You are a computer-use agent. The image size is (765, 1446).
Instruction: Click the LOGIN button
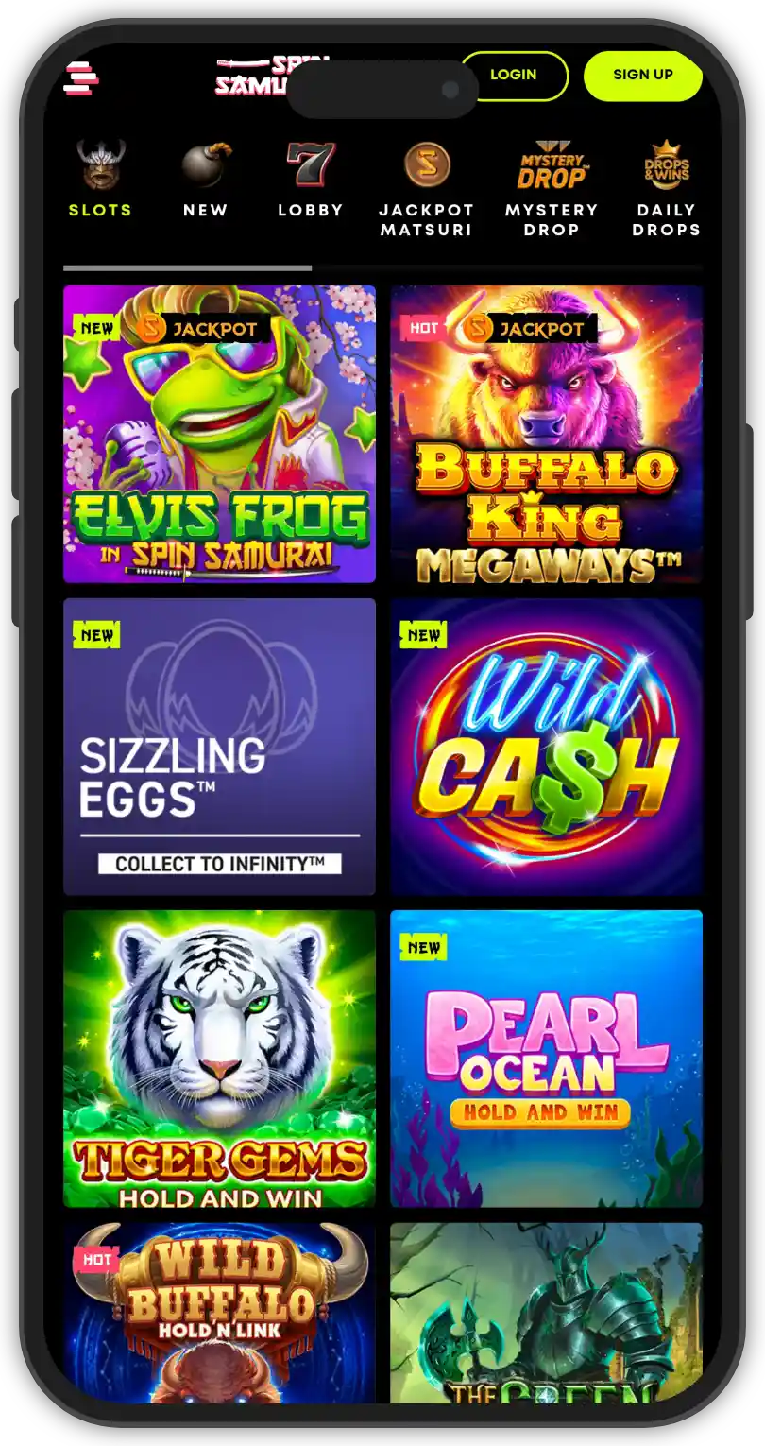pyautogui.click(x=514, y=75)
